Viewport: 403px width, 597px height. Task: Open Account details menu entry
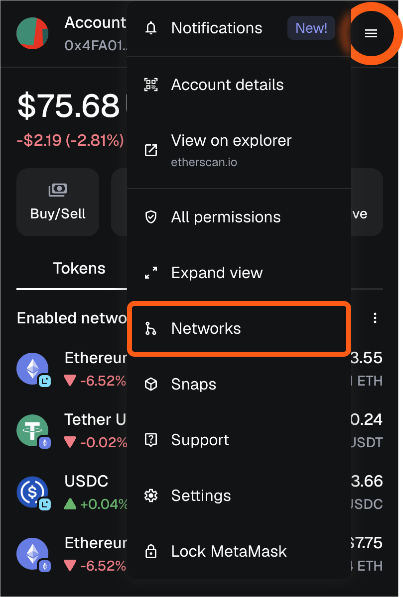tap(227, 85)
